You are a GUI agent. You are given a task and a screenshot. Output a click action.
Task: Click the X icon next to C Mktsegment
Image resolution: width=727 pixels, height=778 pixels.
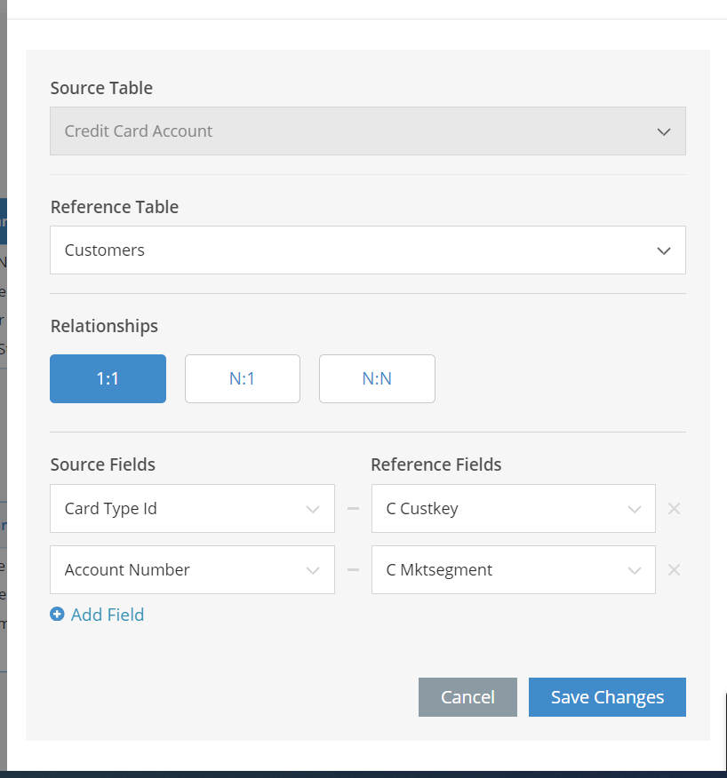point(674,569)
